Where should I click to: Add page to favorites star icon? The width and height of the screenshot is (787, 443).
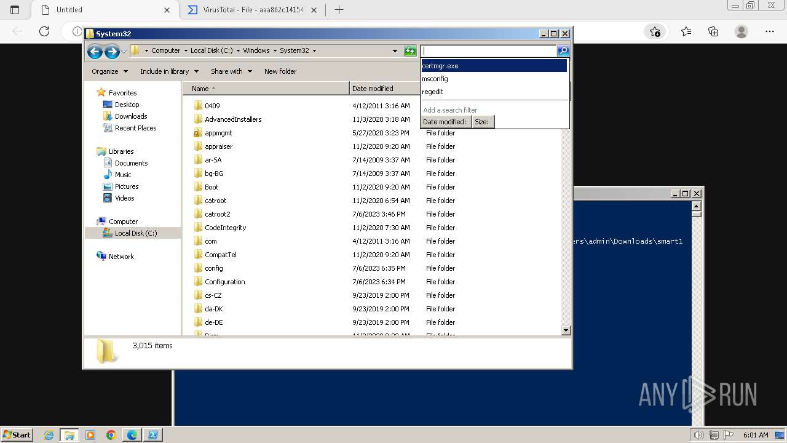point(655,31)
